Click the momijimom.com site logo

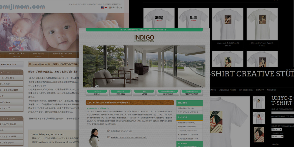click(22, 6)
